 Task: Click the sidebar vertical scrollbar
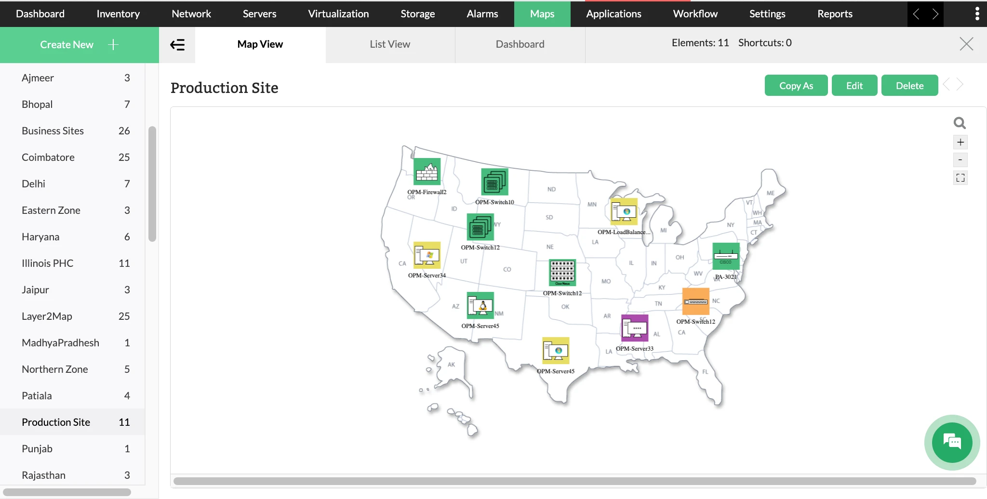152,184
